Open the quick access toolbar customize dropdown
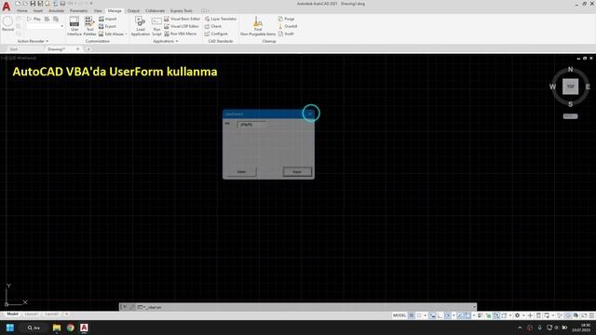 (91, 4)
